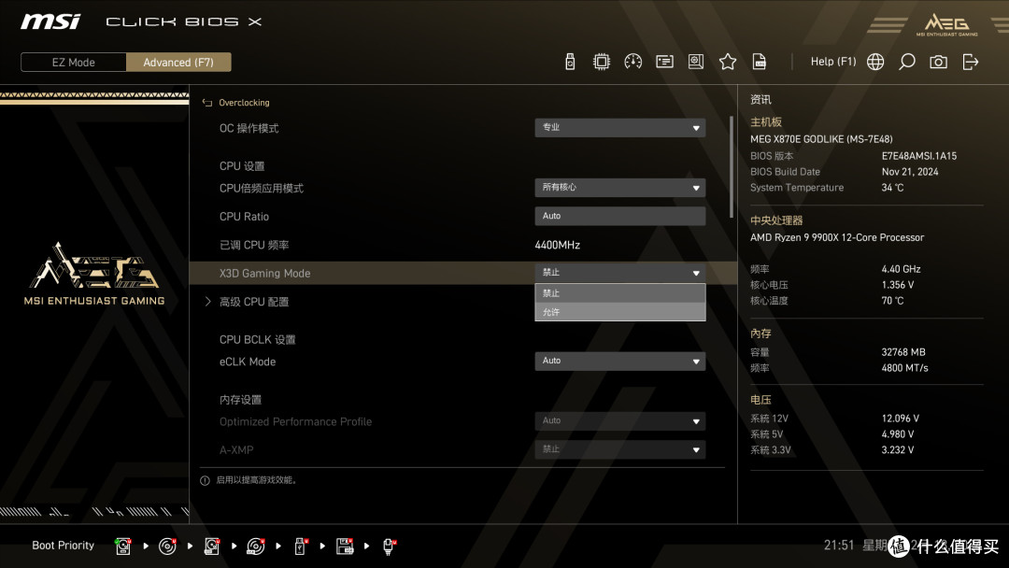The height and width of the screenshot is (568, 1009).
Task: Click the 21:51 clock time
Action: [838, 546]
